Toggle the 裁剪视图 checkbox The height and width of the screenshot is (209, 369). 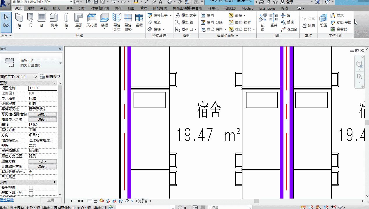click(31, 188)
